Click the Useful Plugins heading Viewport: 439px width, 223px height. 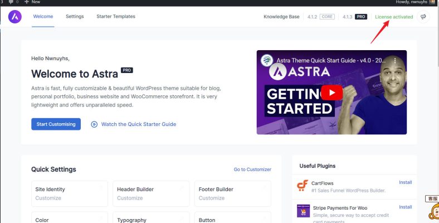318,166
